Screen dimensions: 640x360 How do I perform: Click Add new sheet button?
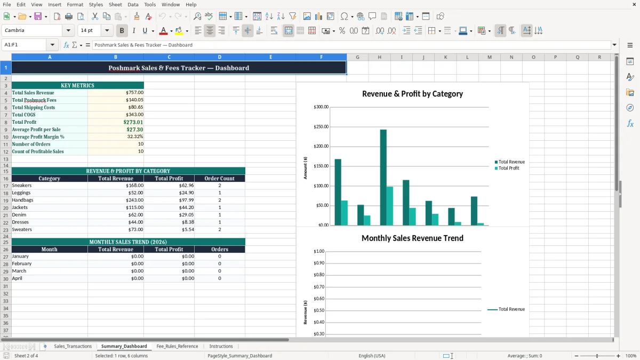pyautogui.click(x=45, y=346)
